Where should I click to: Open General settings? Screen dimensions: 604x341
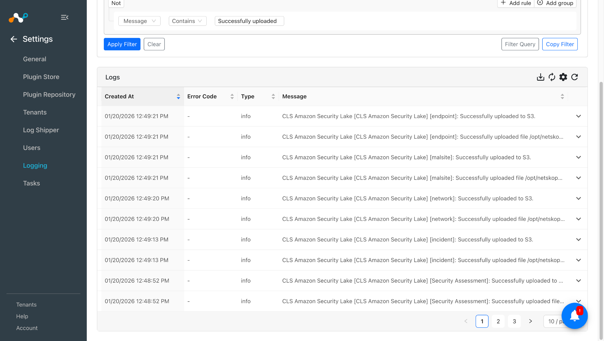click(35, 59)
